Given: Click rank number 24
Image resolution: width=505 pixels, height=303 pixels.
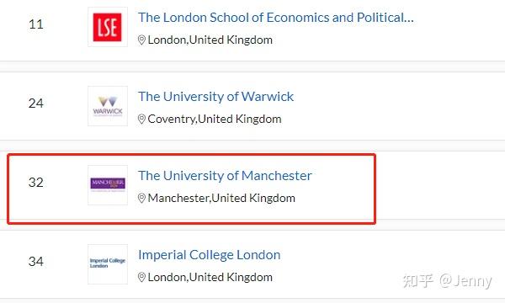Looking at the screenshot, I should click(35, 104).
